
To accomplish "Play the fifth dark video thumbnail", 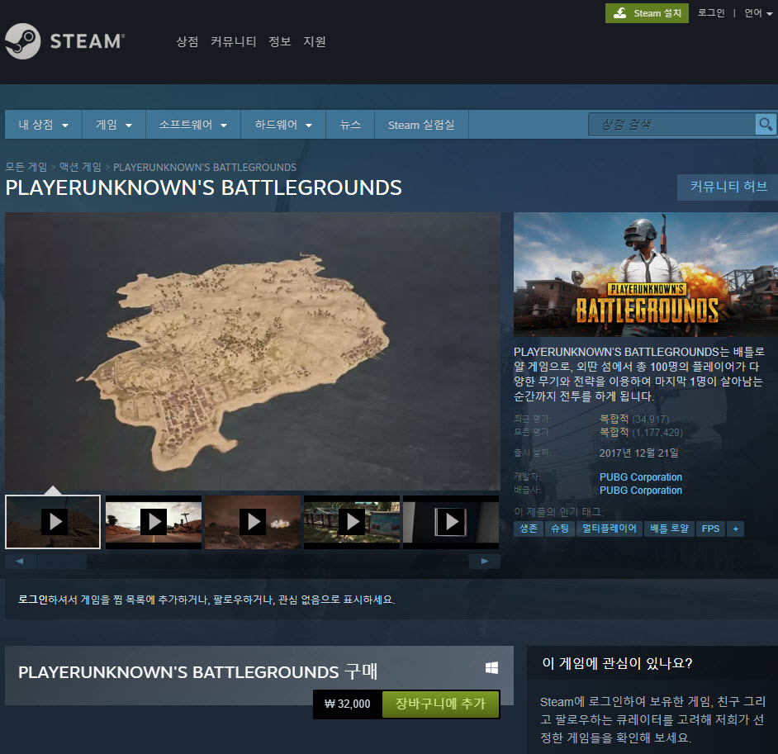I will click(x=450, y=522).
